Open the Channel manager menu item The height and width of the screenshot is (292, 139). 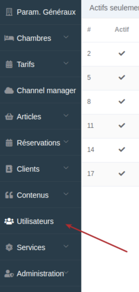point(40,91)
